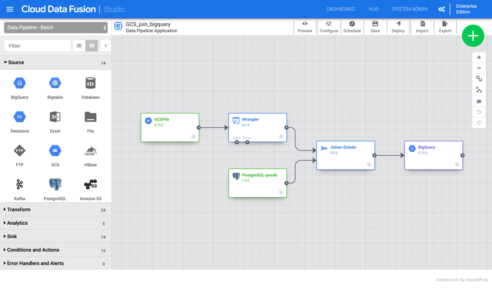Add the Bigtable source plugin
Screen dimensions: 492x290
pos(55,88)
